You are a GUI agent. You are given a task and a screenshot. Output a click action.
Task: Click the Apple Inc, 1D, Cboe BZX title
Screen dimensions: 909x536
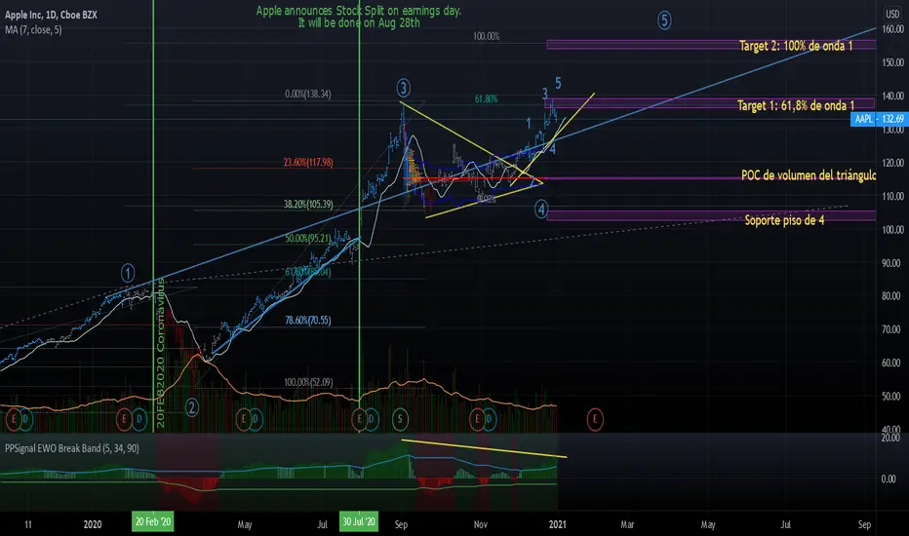[x=51, y=15]
